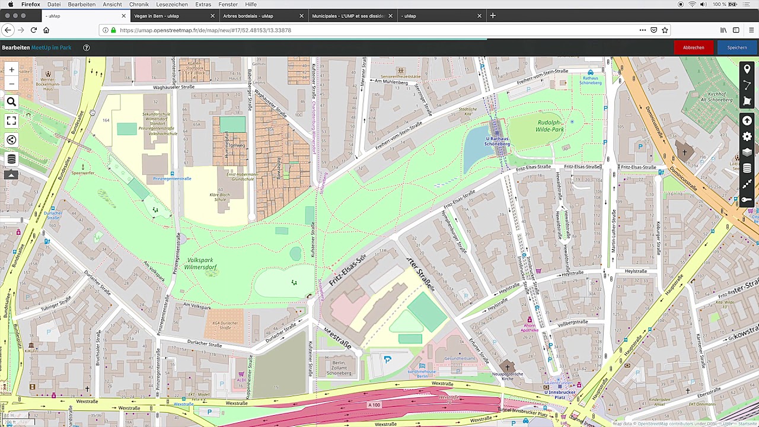Click the Speichern button
Image resolution: width=759 pixels, height=427 pixels.
pyautogui.click(x=737, y=47)
